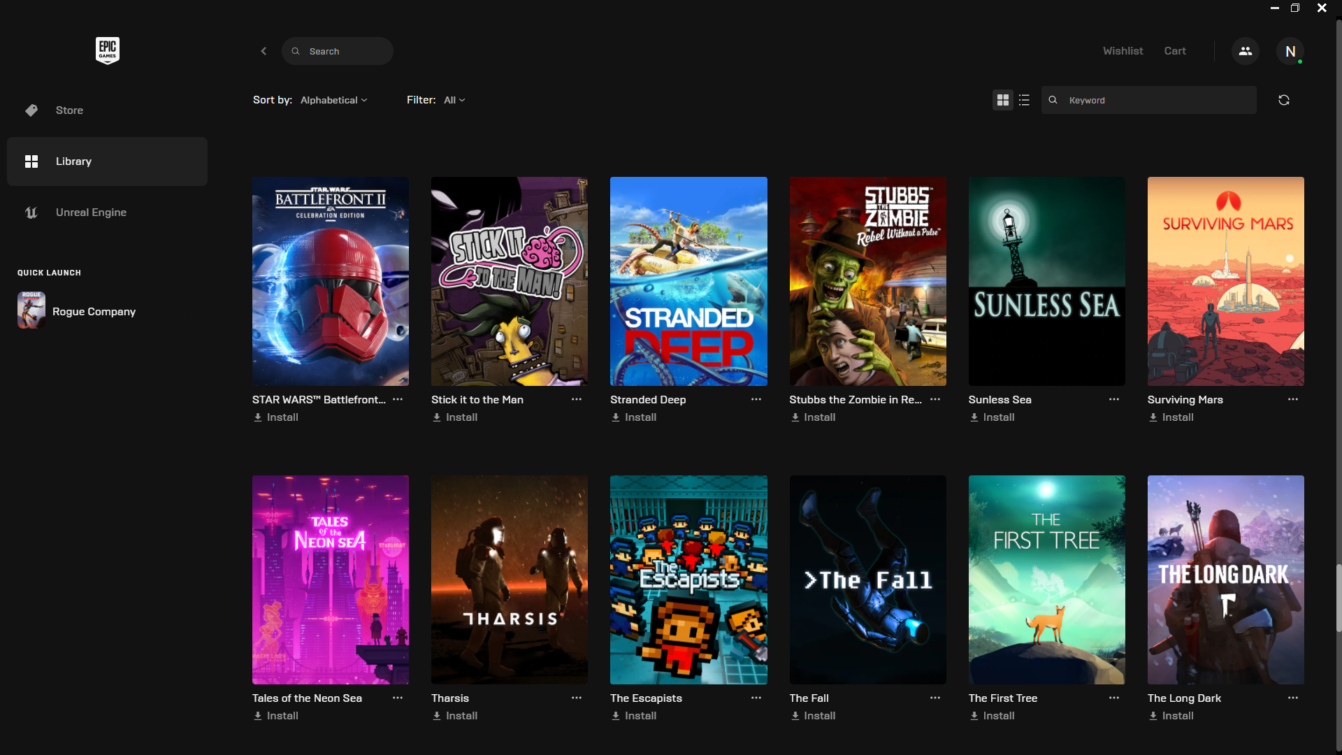Install Stranded Deep
1342x755 pixels.
[x=634, y=417]
